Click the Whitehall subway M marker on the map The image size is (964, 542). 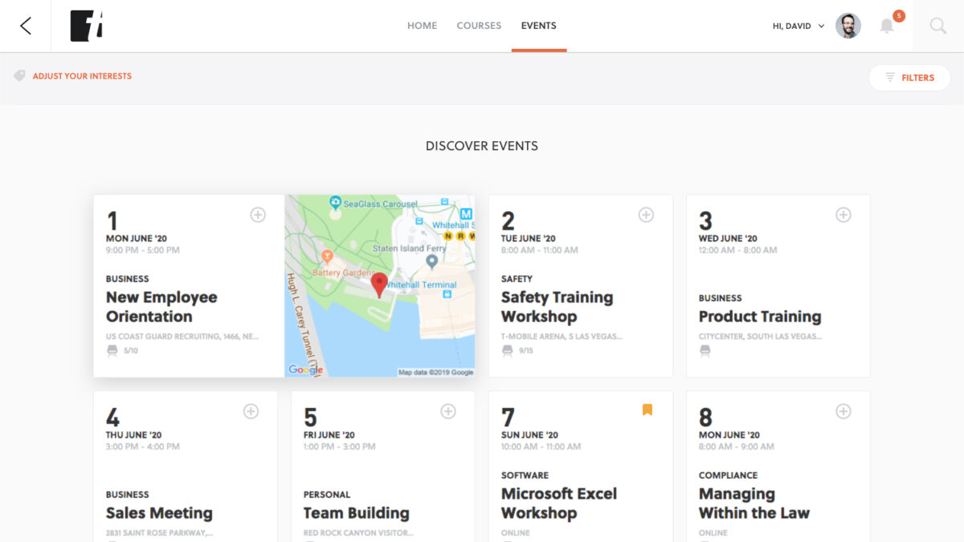[466, 214]
